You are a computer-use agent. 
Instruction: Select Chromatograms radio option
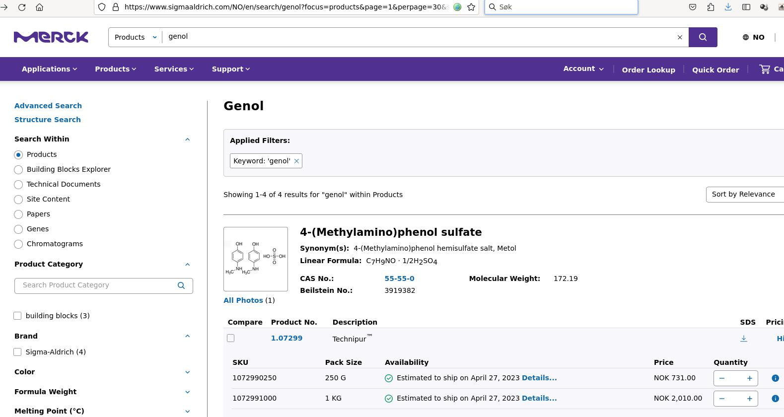[x=18, y=244]
